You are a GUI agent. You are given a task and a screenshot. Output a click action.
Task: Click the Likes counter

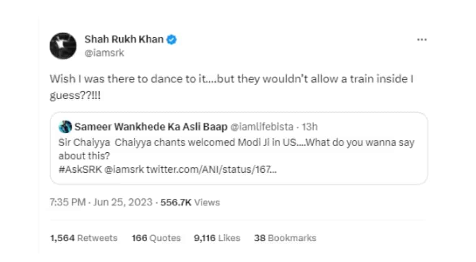pos(216,238)
